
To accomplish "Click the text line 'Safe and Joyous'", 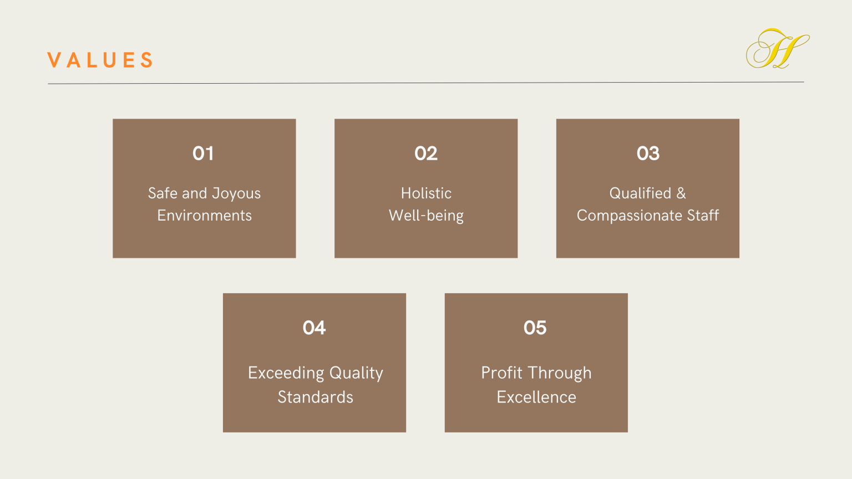I will [204, 193].
